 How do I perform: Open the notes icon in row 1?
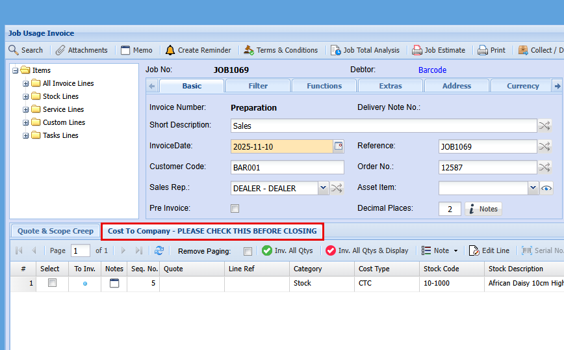coord(114,284)
